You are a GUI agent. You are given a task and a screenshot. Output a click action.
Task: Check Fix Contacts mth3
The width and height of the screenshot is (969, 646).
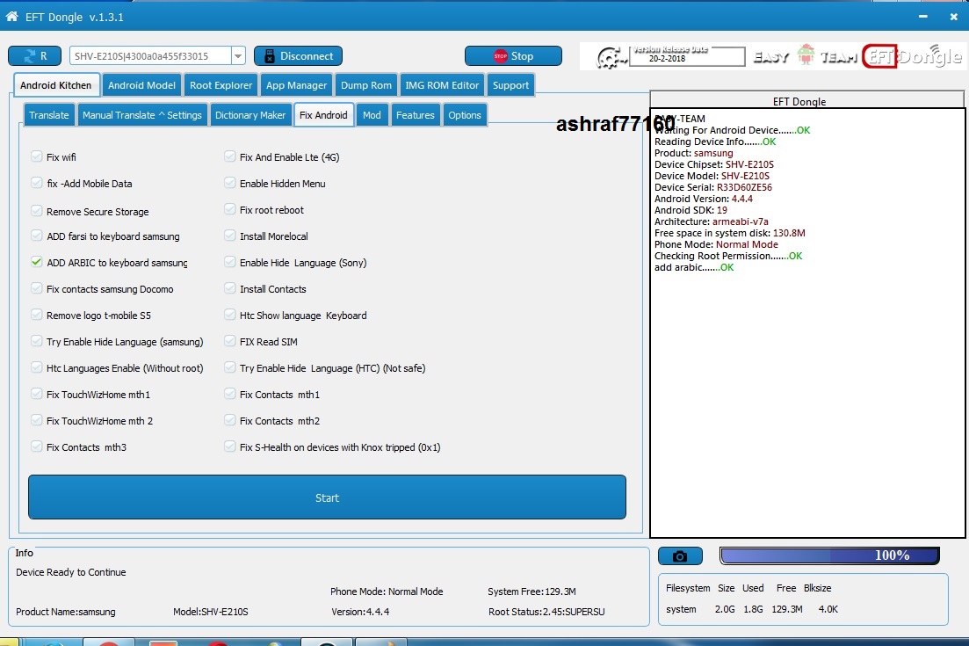(37, 447)
